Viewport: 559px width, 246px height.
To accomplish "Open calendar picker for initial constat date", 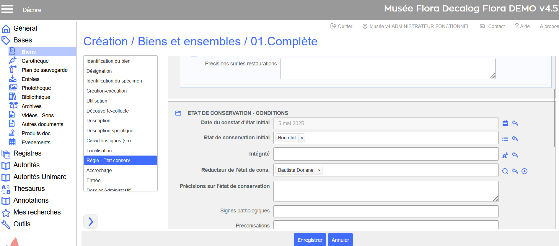I will 505,123.
